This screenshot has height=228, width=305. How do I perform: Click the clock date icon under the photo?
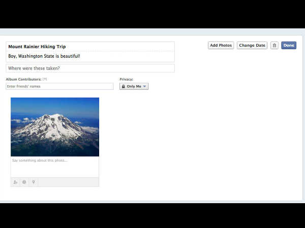[24, 182]
